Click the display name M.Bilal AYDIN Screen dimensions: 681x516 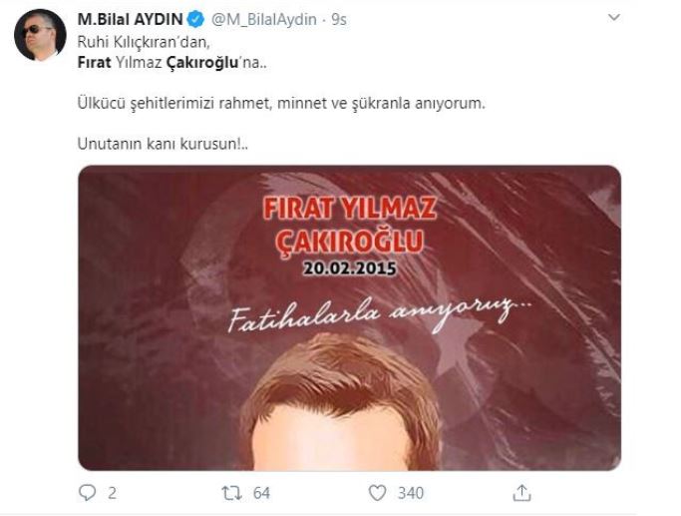pyautogui.click(x=129, y=19)
